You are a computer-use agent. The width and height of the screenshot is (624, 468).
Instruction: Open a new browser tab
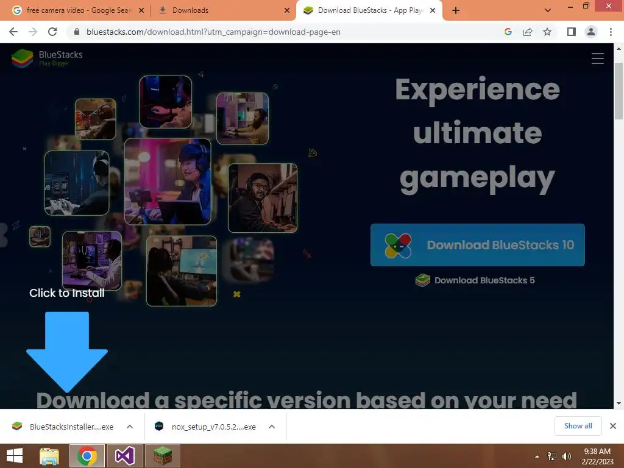point(456,10)
